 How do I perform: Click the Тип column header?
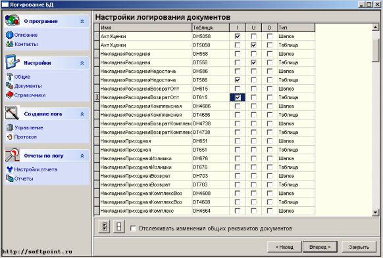[x=296, y=28]
